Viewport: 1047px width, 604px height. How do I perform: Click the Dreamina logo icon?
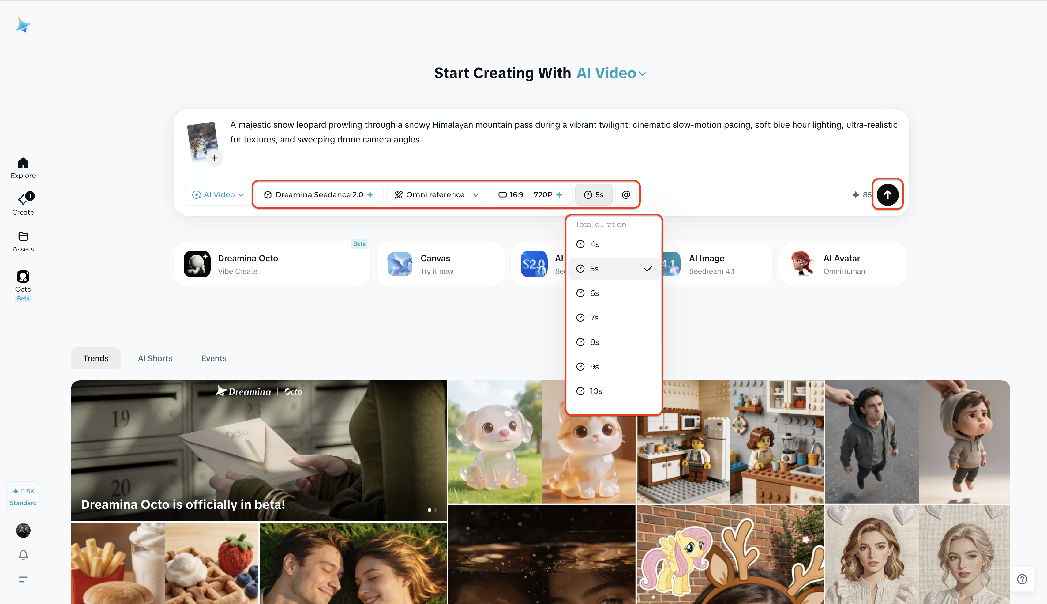(x=23, y=25)
